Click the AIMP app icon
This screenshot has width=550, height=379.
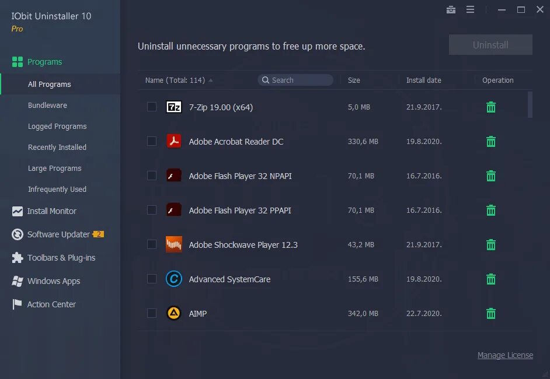coord(173,313)
